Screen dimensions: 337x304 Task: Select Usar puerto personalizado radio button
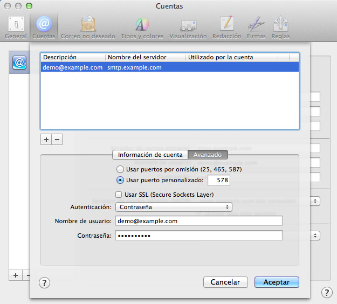[120, 180]
